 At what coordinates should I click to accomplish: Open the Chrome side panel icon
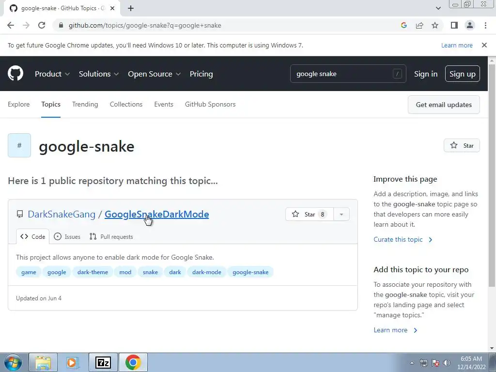pyautogui.click(x=454, y=25)
